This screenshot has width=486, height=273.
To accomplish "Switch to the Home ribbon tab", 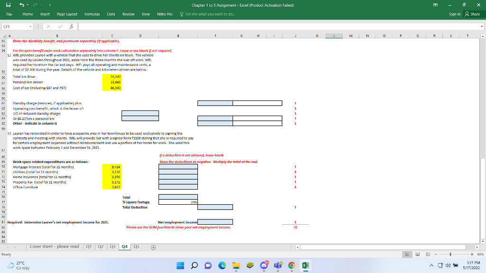I will coord(28,14).
